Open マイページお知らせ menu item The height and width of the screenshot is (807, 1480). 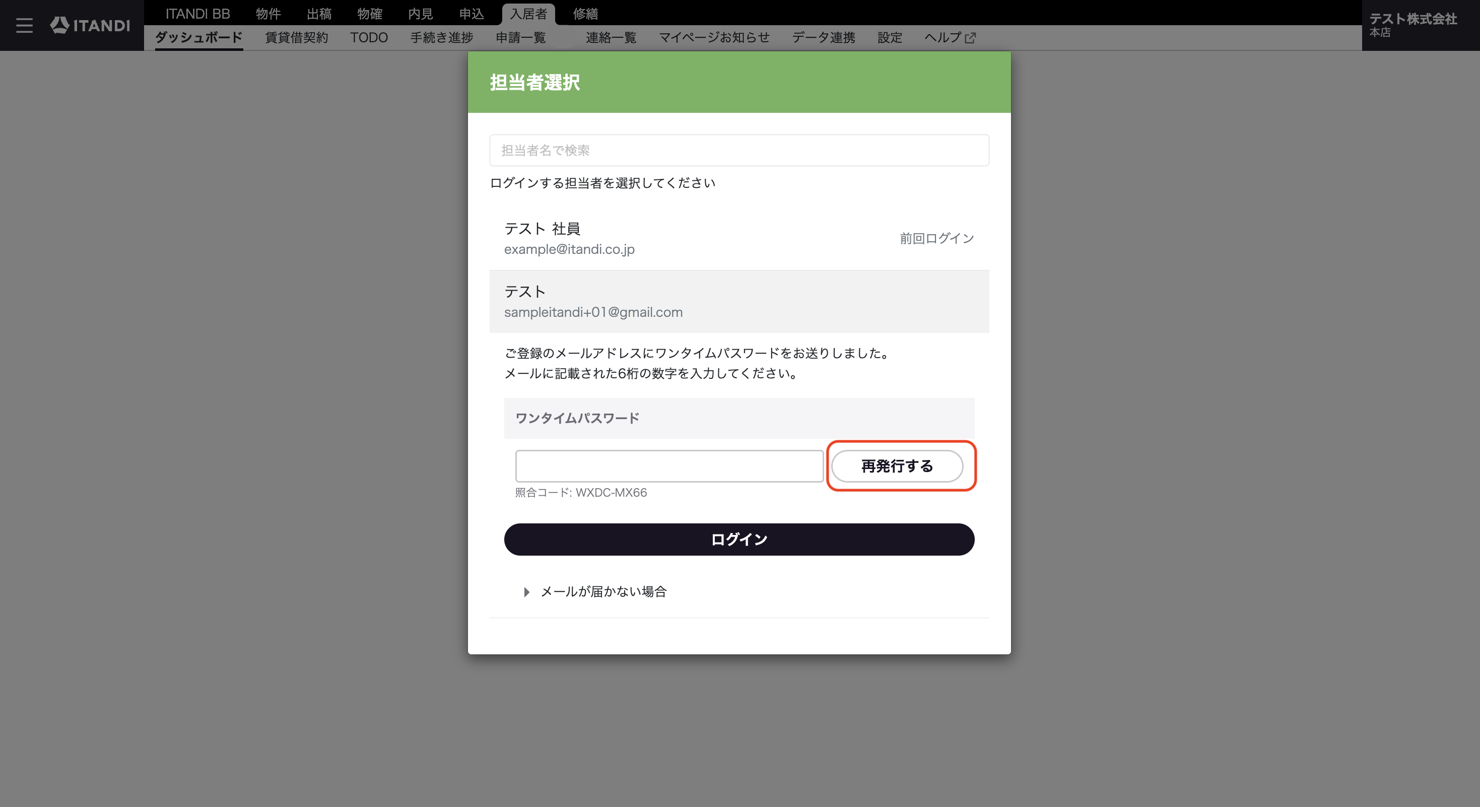click(714, 37)
